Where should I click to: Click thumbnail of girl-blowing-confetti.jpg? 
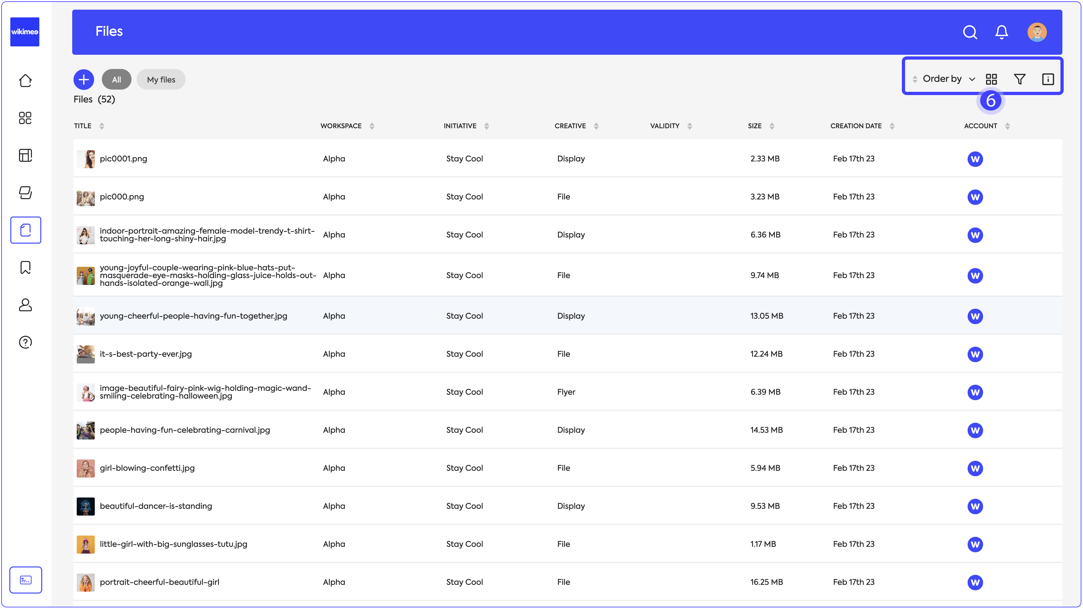[85, 468]
